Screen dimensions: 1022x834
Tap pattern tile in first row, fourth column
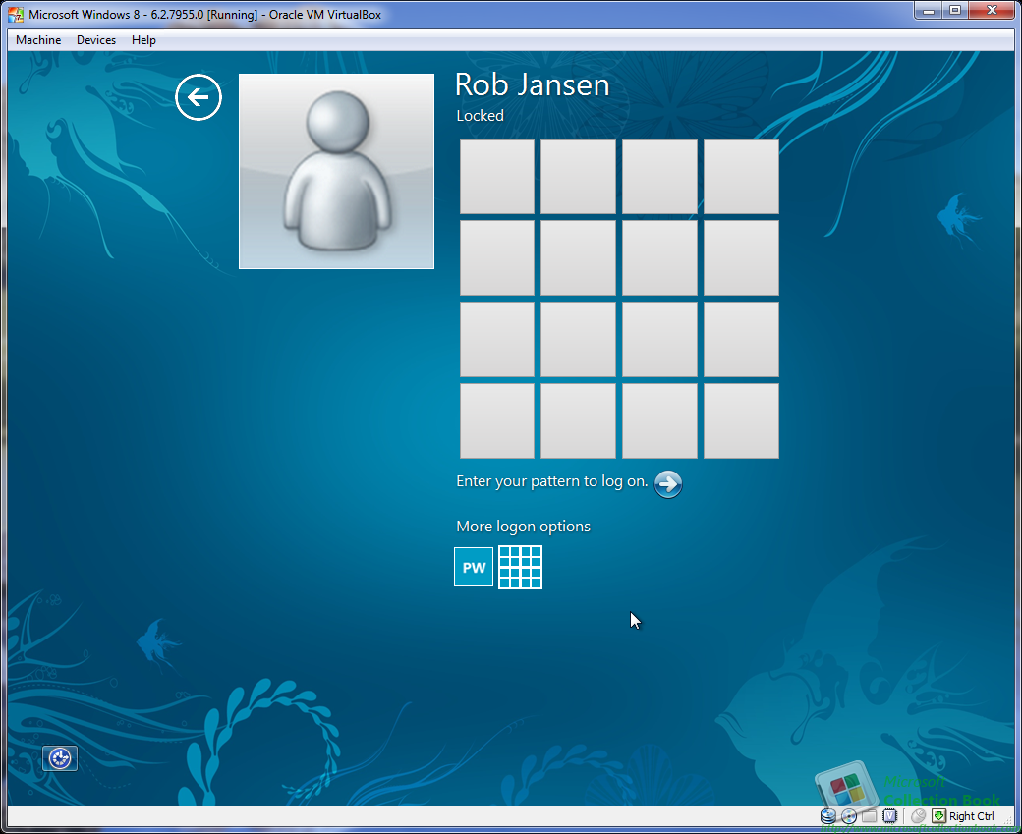[741, 177]
